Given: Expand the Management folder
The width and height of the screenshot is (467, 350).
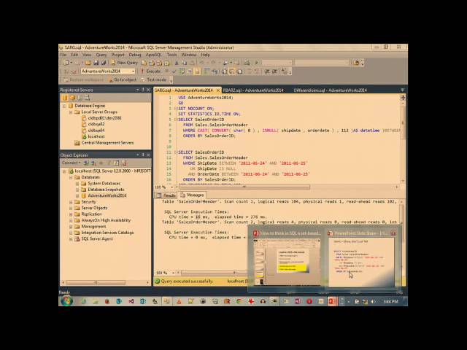Looking at the screenshot, I should click(71, 227).
